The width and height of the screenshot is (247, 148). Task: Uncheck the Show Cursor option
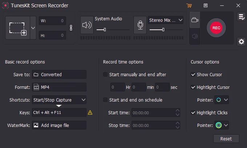[x=193, y=74]
